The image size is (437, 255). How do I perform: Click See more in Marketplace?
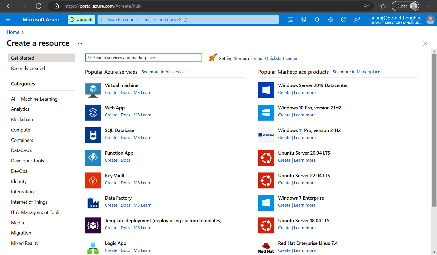point(357,72)
